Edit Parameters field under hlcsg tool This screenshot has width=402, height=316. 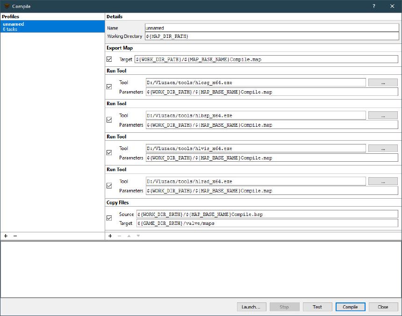[x=272, y=92]
